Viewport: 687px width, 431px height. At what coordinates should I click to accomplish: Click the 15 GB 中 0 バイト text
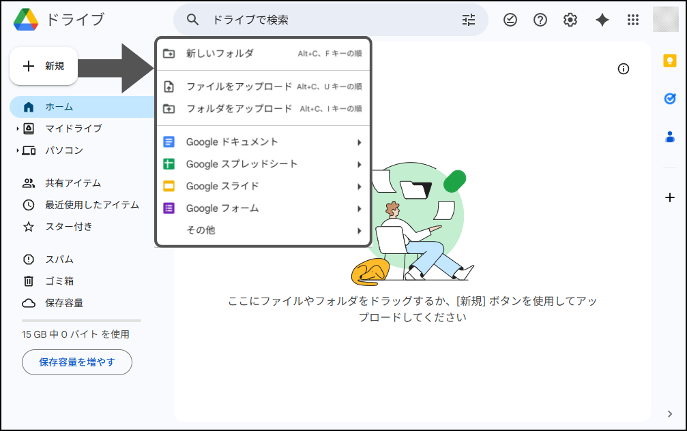pos(75,334)
